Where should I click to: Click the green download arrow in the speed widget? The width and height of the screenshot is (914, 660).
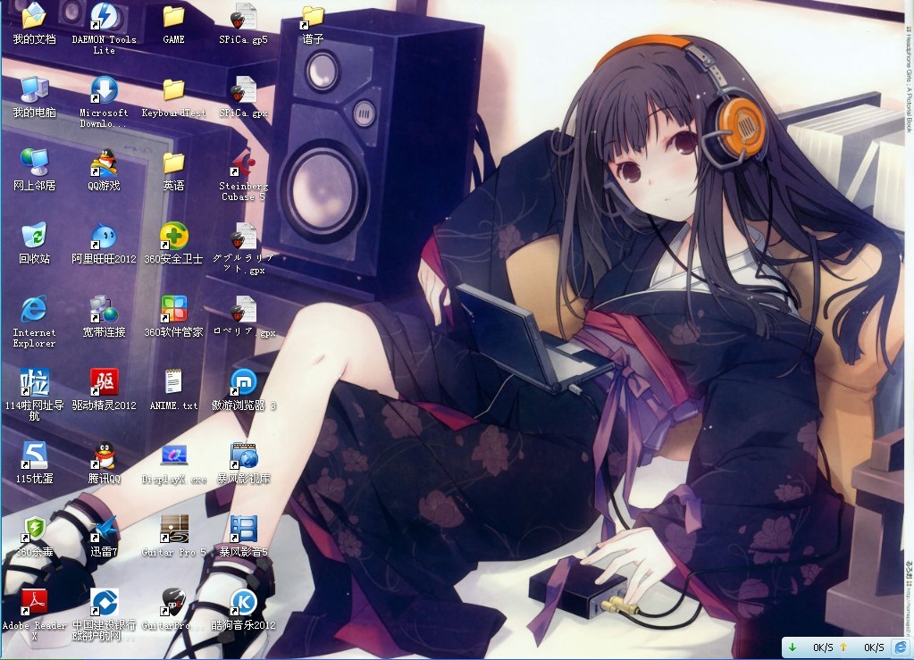pos(792,647)
